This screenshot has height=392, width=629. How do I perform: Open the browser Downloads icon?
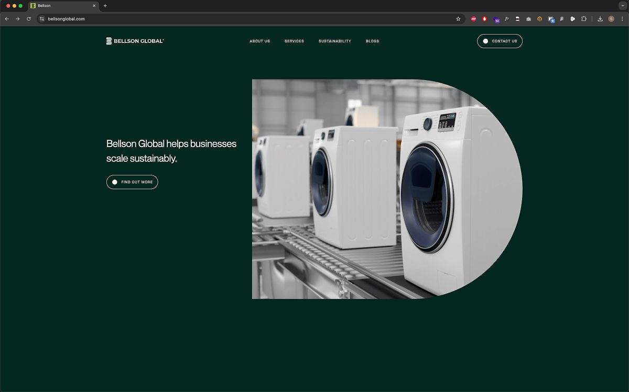pyautogui.click(x=600, y=19)
